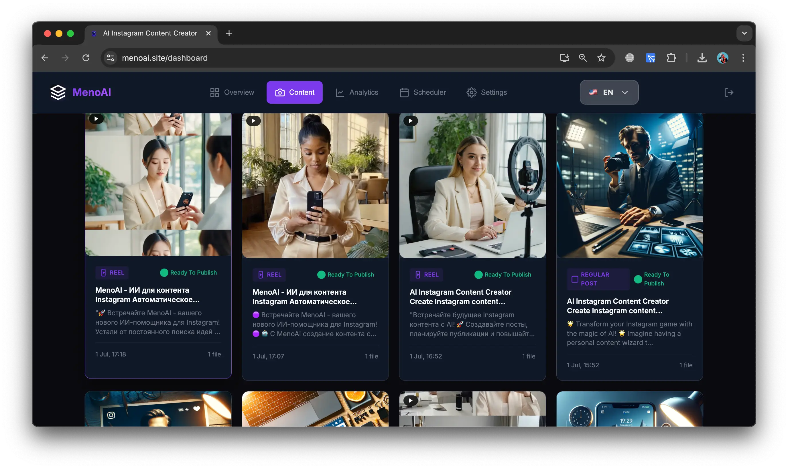The image size is (788, 469).
Task: Play the video in the bottom row card
Action: (x=410, y=401)
